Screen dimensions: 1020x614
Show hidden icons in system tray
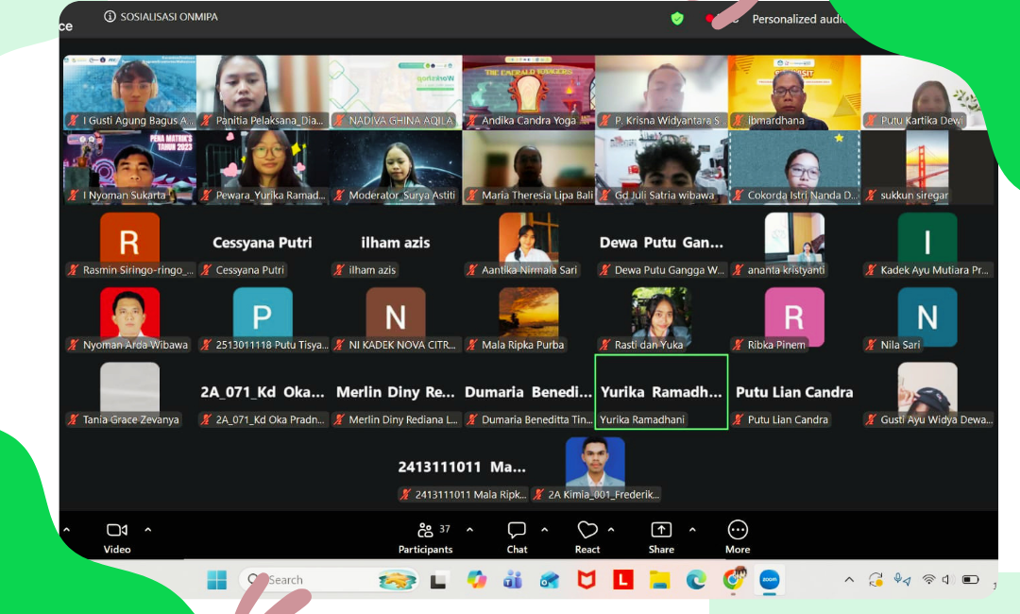[849, 580]
